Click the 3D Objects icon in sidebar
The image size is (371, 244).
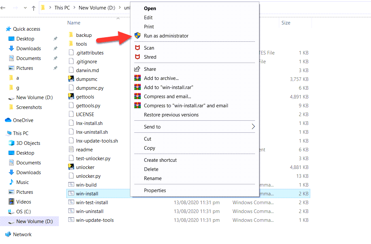point(11,143)
